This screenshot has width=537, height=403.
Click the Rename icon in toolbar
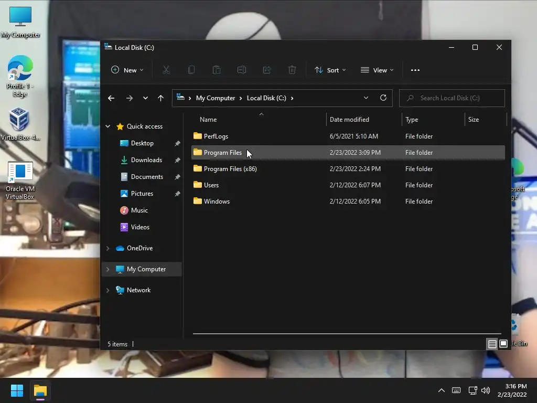coord(242,70)
